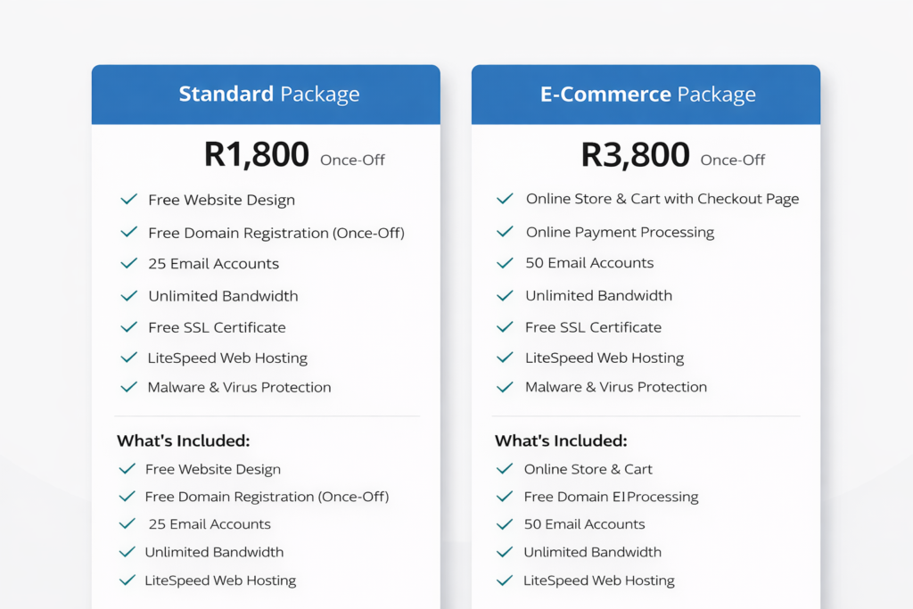Image resolution: width=913 pixels, height=609 pixels.
Task: Click the checkmark beside Online Payment Processing
Action: (x=506, y=232)
